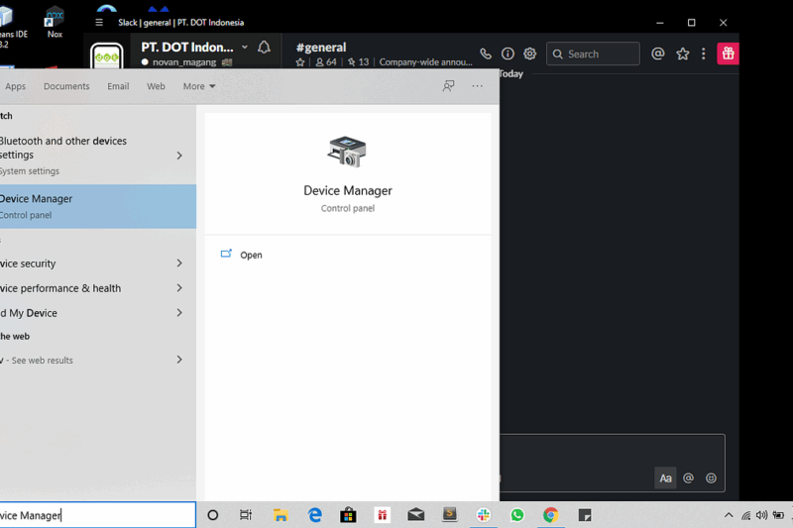Open Microsoft Store from taskbar
Screen dimensions: 793x528
[x=348, y=515]
